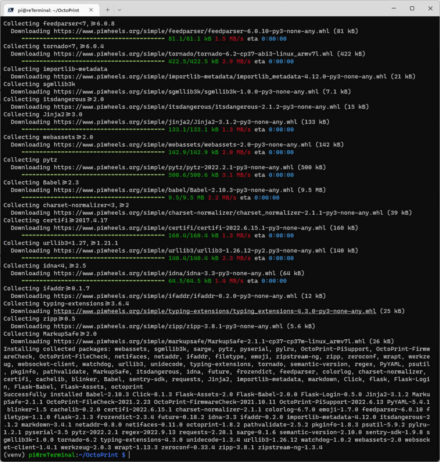Image resolution: width=440 pixels, height=462 pixels.
Task: Click 'Collecting ifaddr≥0.1.7' line
Action: pos(46,288)
